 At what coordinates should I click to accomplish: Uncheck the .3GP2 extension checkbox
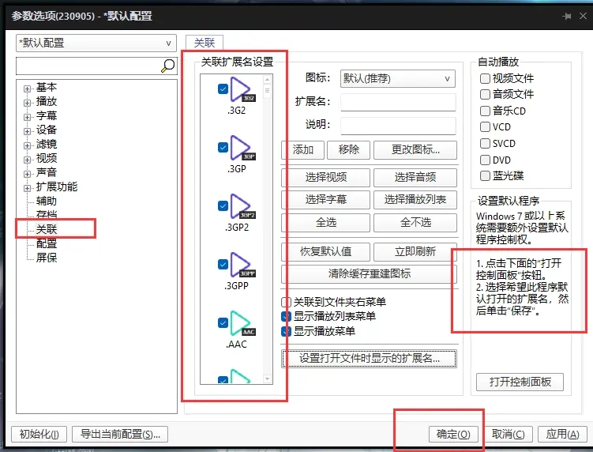tap(223, 206)
